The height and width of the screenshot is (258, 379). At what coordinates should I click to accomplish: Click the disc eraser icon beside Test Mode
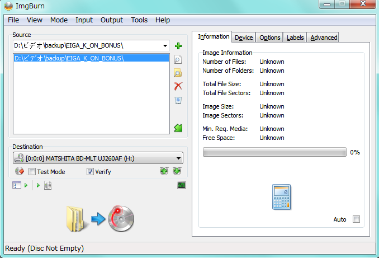20,171
